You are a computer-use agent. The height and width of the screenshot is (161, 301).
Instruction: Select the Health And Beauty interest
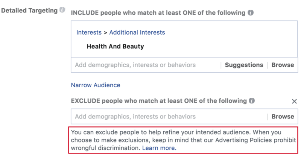coord(115,46)
